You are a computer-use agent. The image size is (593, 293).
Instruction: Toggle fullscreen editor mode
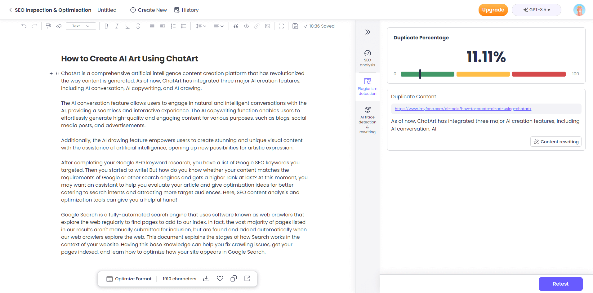click(x=281, y=26)
